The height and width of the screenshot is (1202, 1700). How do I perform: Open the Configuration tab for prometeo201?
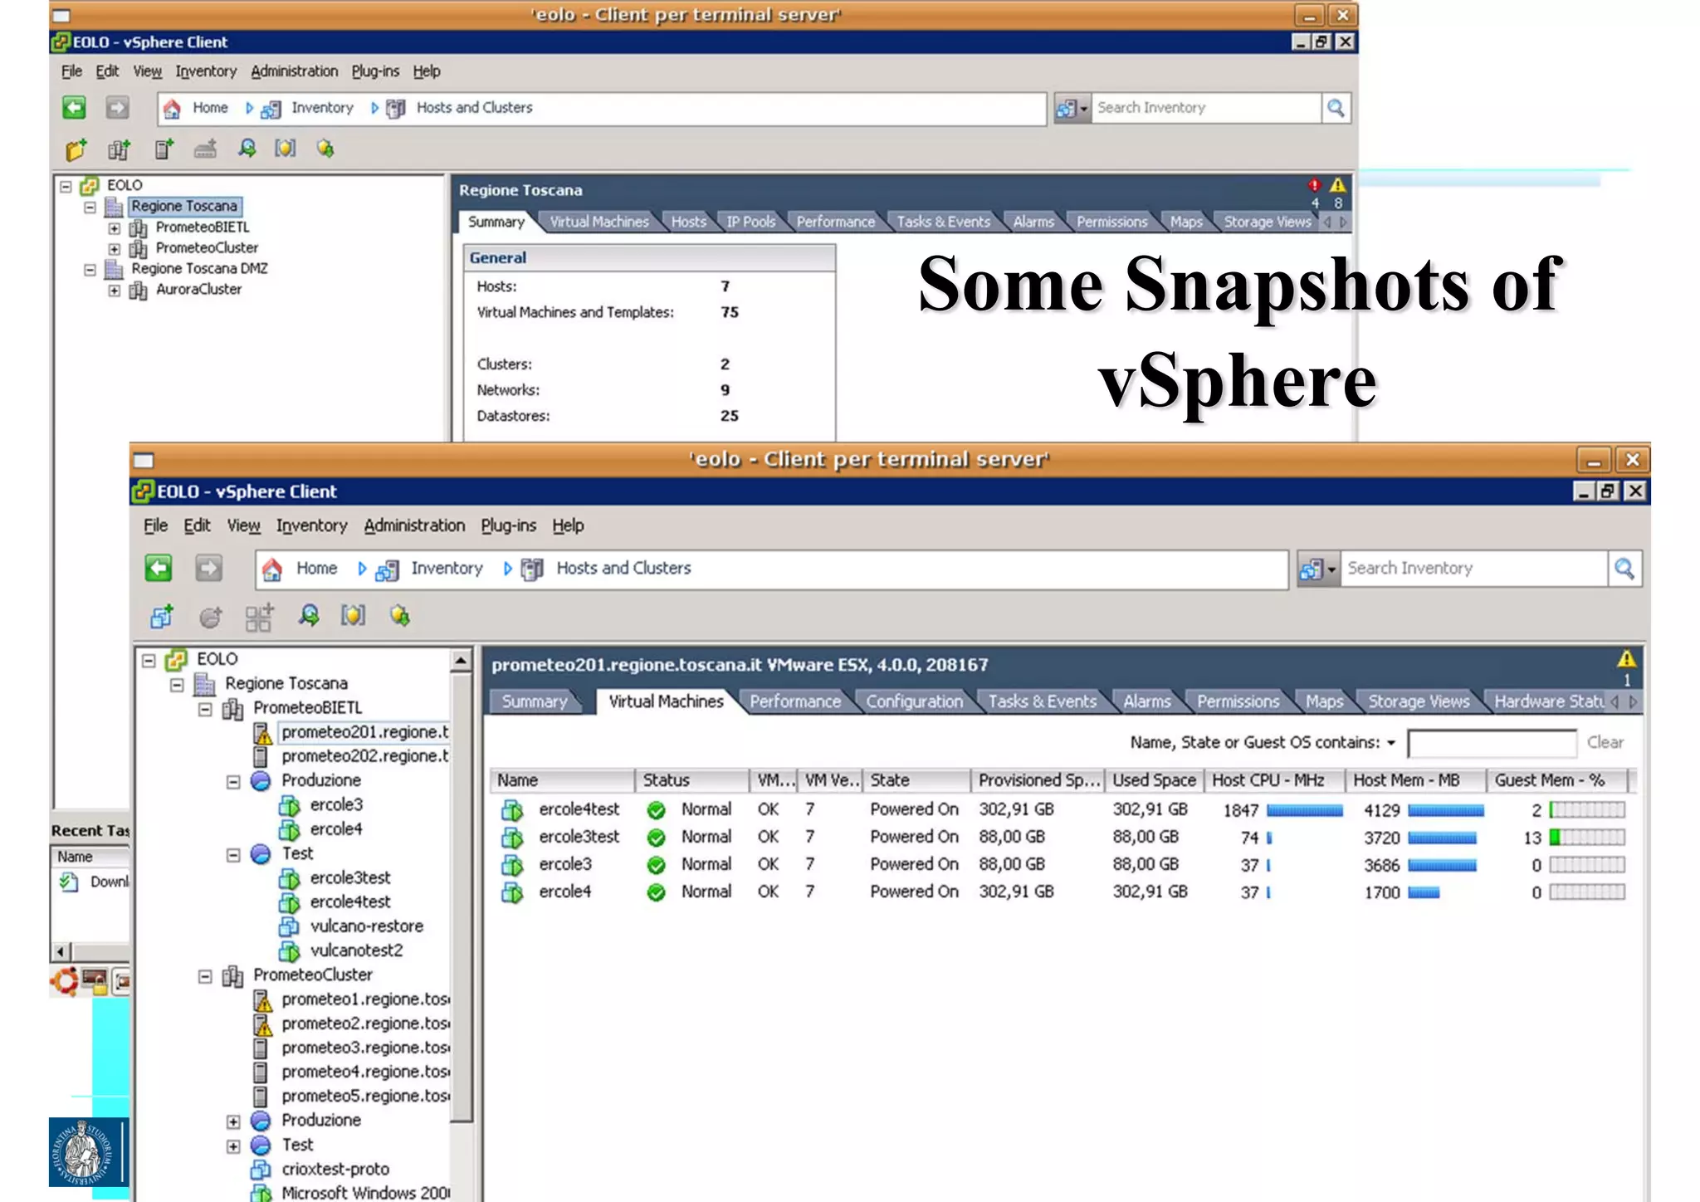tap(914, 701)
